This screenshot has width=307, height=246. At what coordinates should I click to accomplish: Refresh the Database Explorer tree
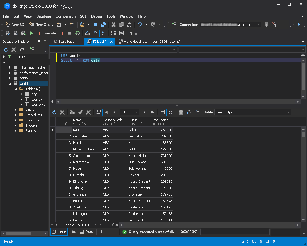click(6, 50)
